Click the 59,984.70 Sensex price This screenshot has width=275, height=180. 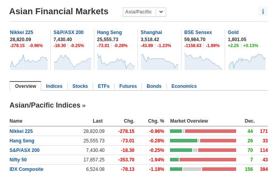click(195, 40)
